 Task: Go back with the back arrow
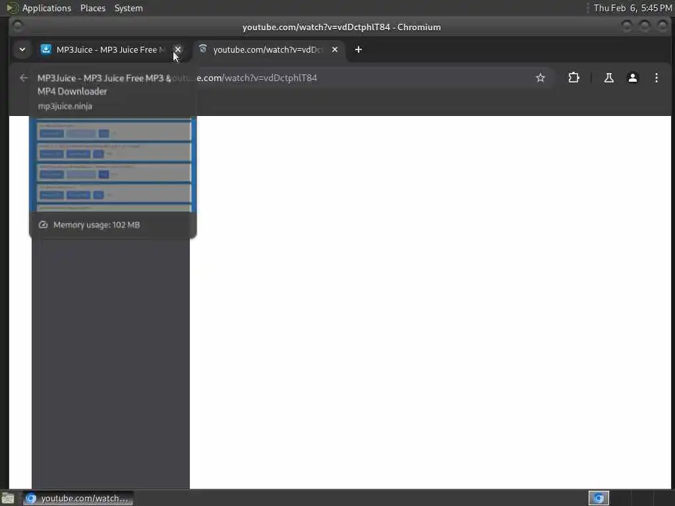(24, 78)
